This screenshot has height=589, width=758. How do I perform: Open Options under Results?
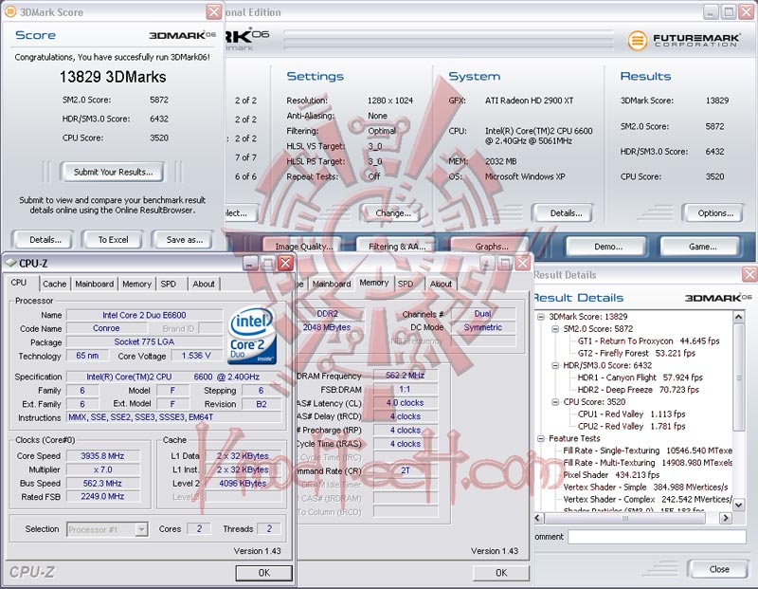coord(715,213)
